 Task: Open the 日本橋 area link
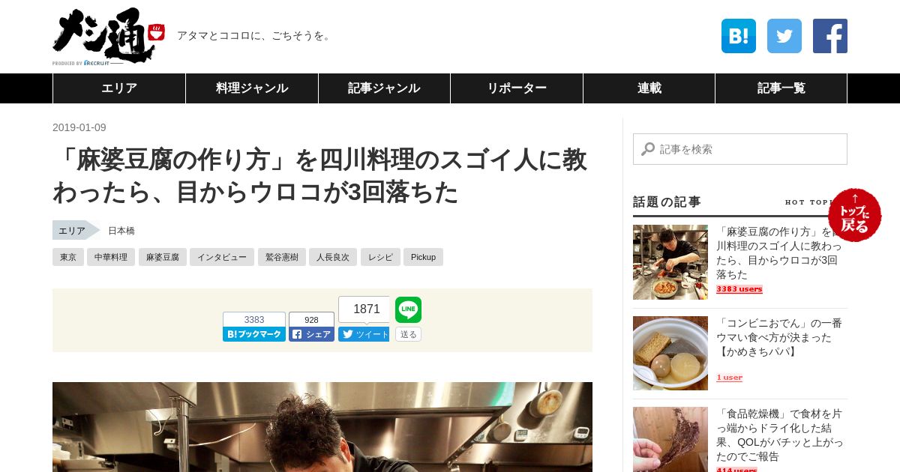click(121, 231)
